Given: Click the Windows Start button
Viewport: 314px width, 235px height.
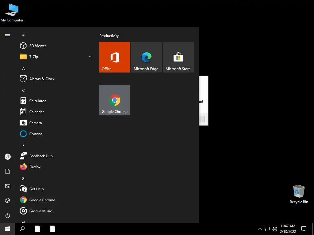Looking at the screenshot, I should pos(7,229).
